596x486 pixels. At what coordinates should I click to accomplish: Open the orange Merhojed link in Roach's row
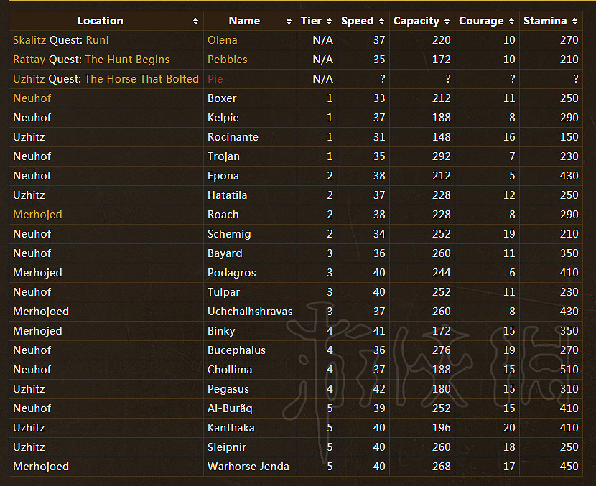(37, 215)
